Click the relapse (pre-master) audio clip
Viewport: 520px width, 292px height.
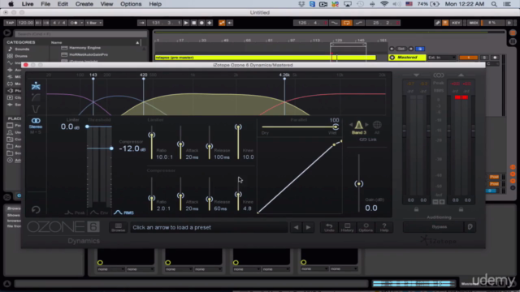[x=266, y=58]
